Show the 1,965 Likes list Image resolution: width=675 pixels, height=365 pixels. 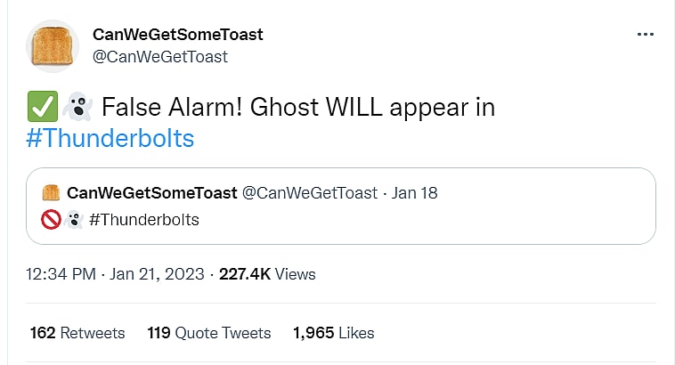(x=333, y=333)
